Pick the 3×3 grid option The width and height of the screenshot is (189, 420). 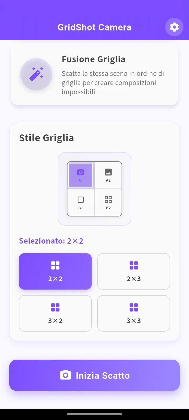[134, 313]
